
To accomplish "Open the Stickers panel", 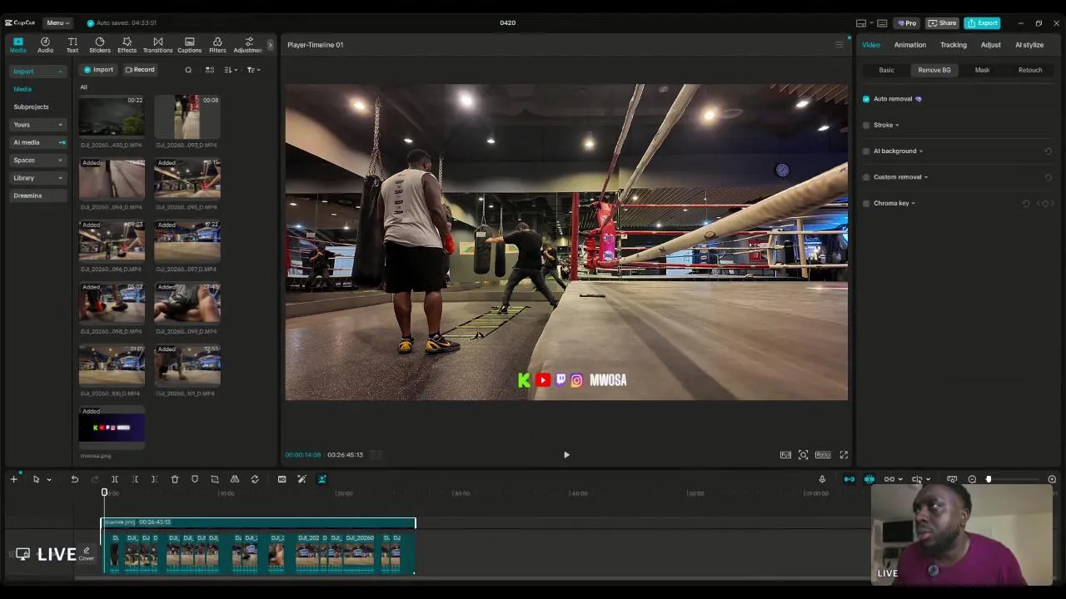I will [x=100, y=45].
